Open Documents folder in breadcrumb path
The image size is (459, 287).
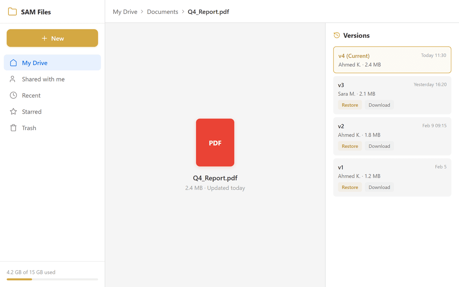(x=163, y=12)
